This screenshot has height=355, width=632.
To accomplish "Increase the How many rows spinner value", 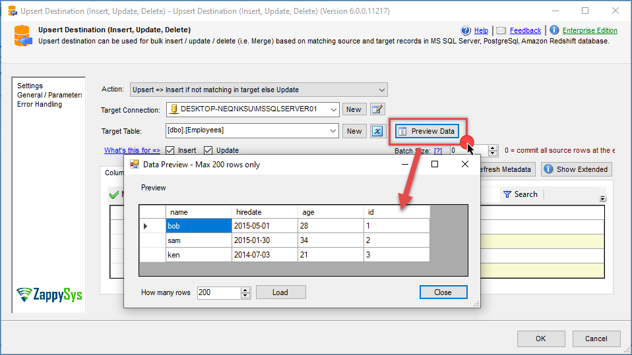I will pyautogui.click(x=245, y=290).
